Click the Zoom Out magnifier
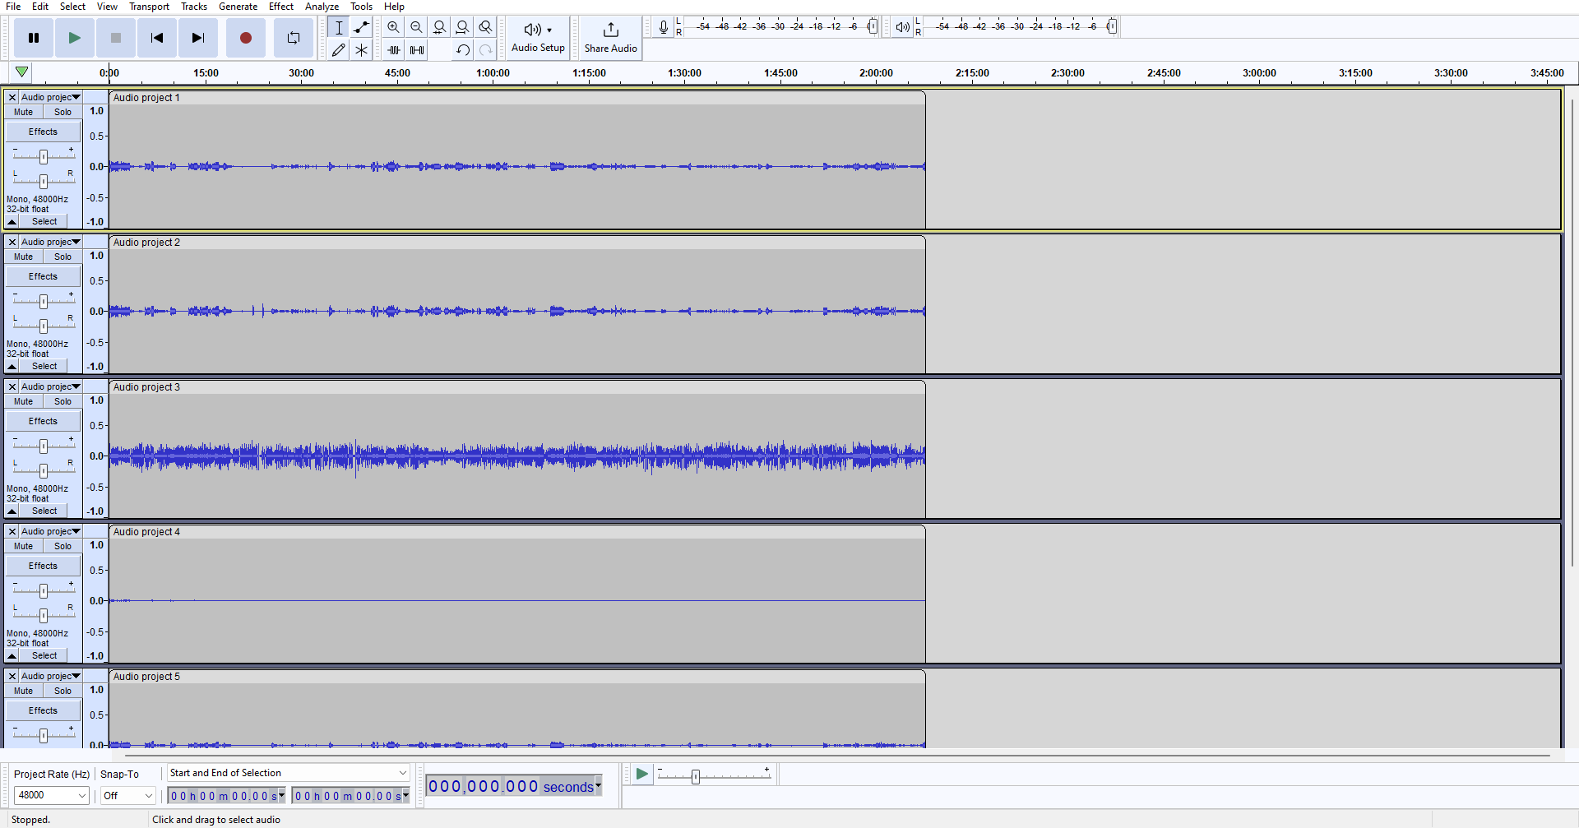The image size is (1579, 828). [417, 27]
